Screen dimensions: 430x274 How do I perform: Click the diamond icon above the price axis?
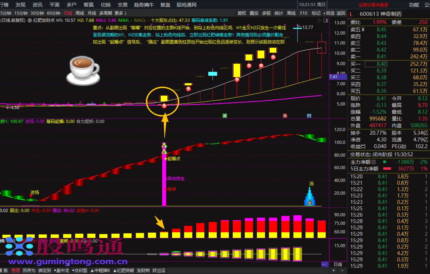pyautogui.click(x=319, y=20)
